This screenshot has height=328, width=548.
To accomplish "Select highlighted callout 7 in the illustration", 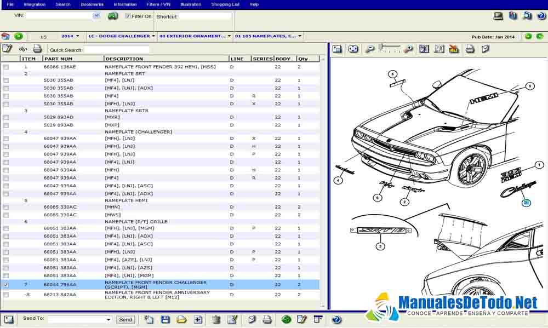I will [x=526, y=203].
